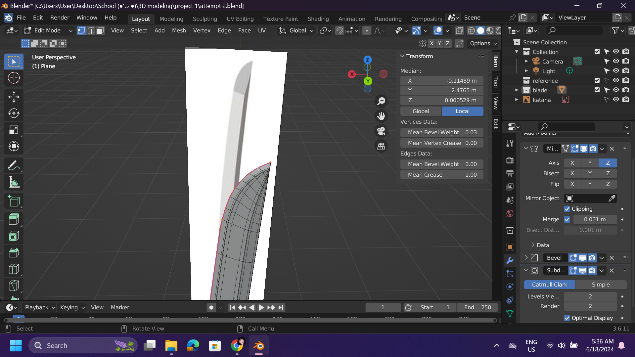Switch to edge select mode
The image size is (635, 357).
pos(91,30)
